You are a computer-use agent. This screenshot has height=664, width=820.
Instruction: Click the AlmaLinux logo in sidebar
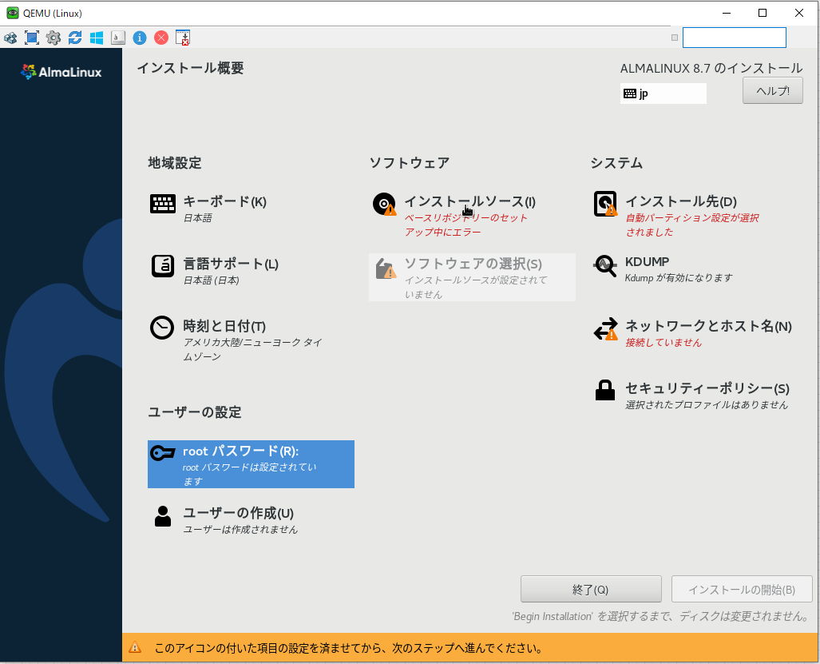(61, 72)
